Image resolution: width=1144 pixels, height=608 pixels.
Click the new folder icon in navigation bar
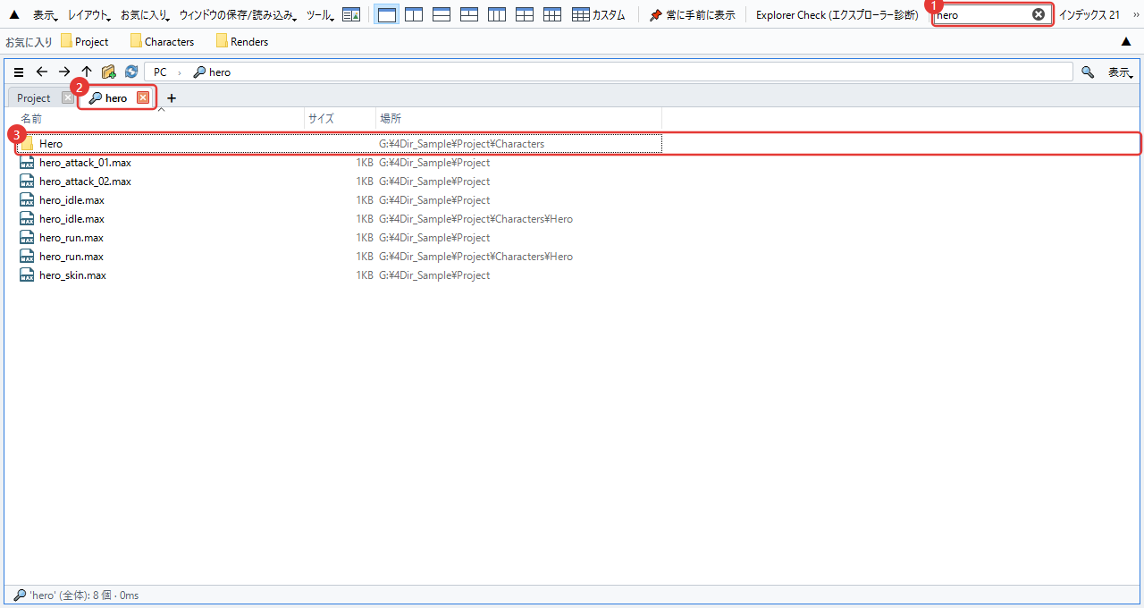109,72
